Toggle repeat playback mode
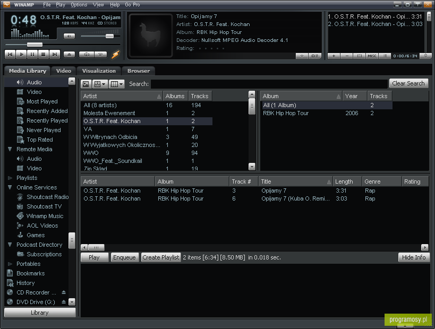The width and height of the screenshot is (435, 329). [x=101, y=54]
